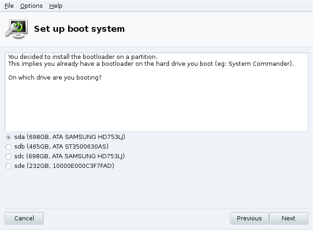Click the 'On which drive are you booting?' text
This screenshot has width=313, height=230.
(55, 77)
